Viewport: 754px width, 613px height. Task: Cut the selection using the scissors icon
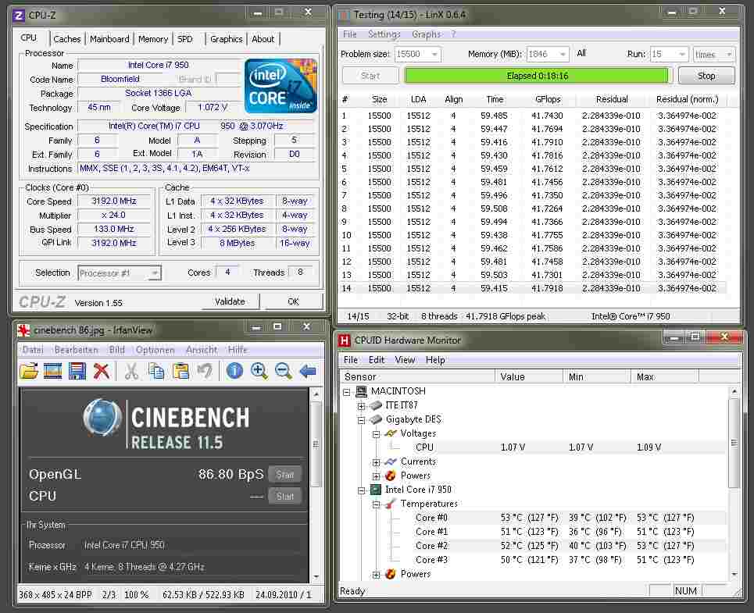tap(131, 371)
